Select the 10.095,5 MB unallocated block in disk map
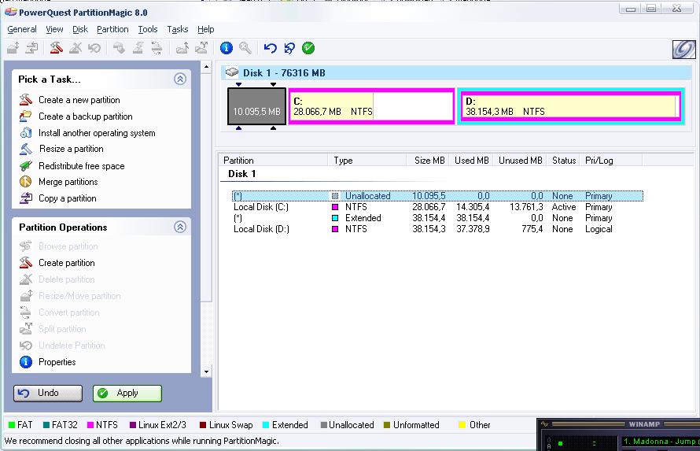This screenshot has width=700, height=451. [x=256, y=106]
